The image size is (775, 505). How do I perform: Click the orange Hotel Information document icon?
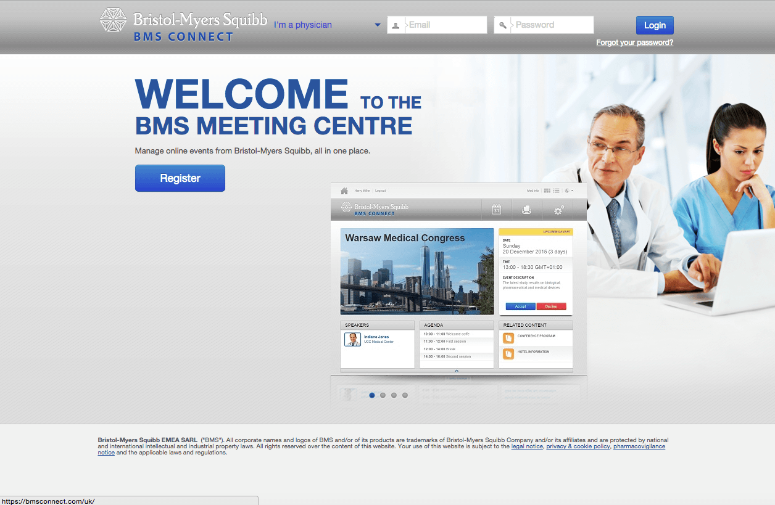508,354
